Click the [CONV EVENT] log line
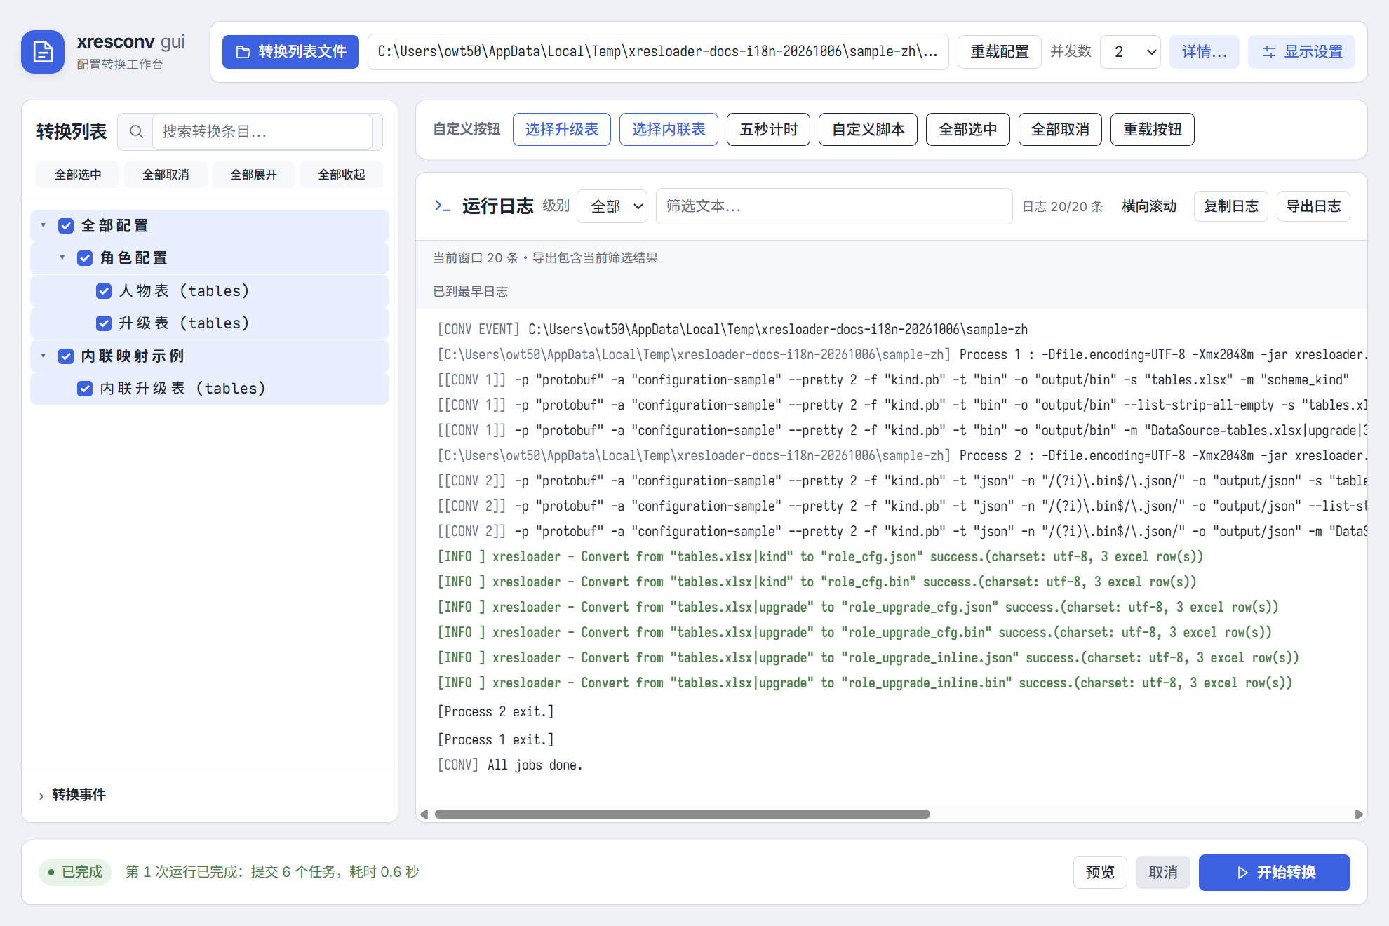The width and height of the screenshot is (1389, 926). [732, 329]
